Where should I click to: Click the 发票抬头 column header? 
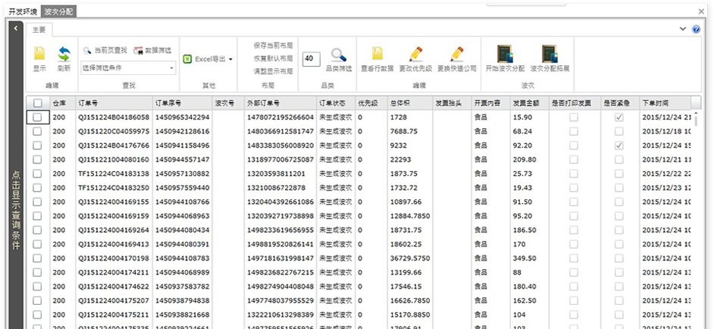click(x=451, y=103)
